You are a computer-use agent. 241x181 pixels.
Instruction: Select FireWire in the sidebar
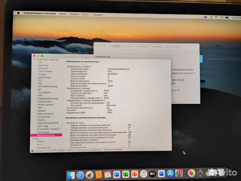tap(42, 74)
